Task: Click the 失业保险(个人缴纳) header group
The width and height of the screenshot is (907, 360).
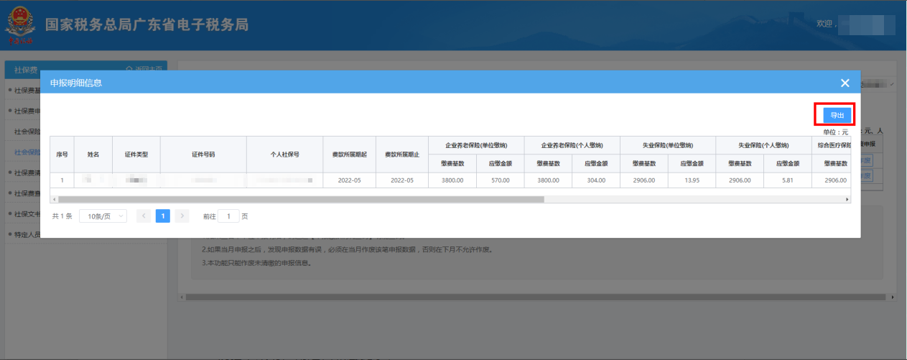Action: tap(763, 145)
